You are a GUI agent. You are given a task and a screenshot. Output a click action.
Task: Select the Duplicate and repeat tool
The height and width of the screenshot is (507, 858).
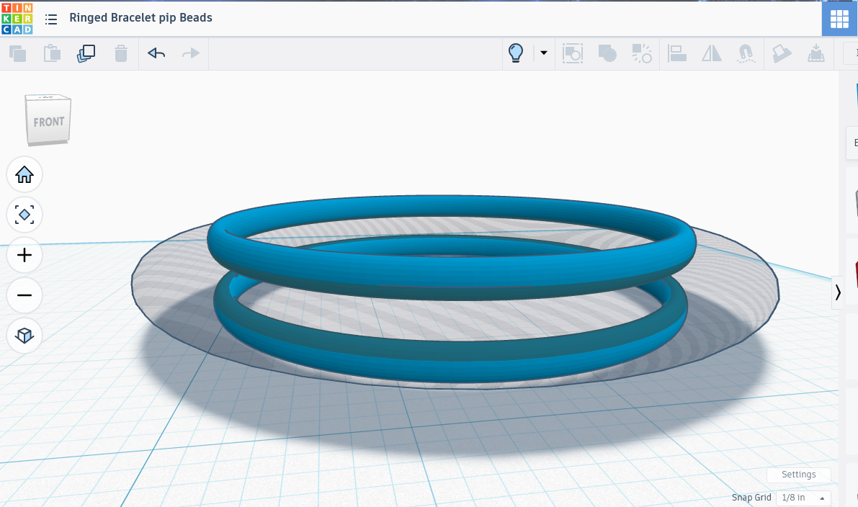[x=86, y=53]
